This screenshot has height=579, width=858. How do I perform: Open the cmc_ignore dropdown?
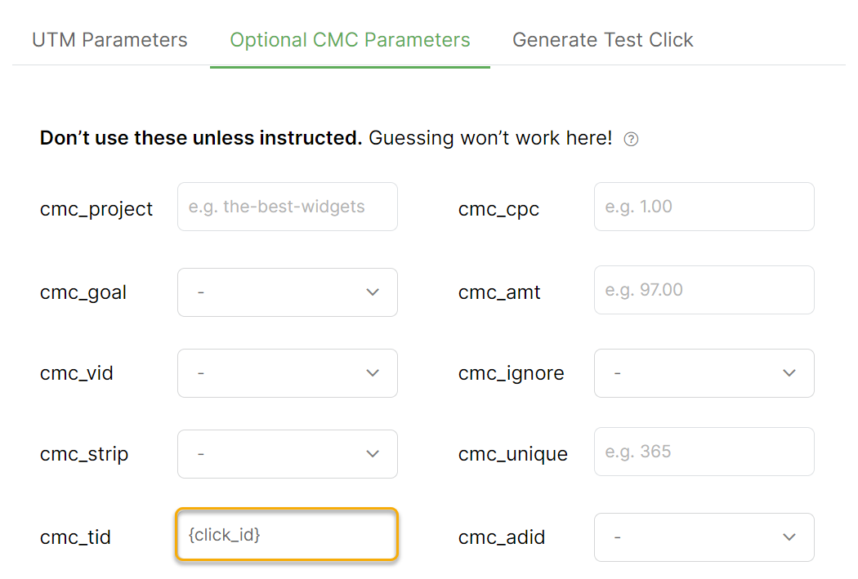[704, 373]
